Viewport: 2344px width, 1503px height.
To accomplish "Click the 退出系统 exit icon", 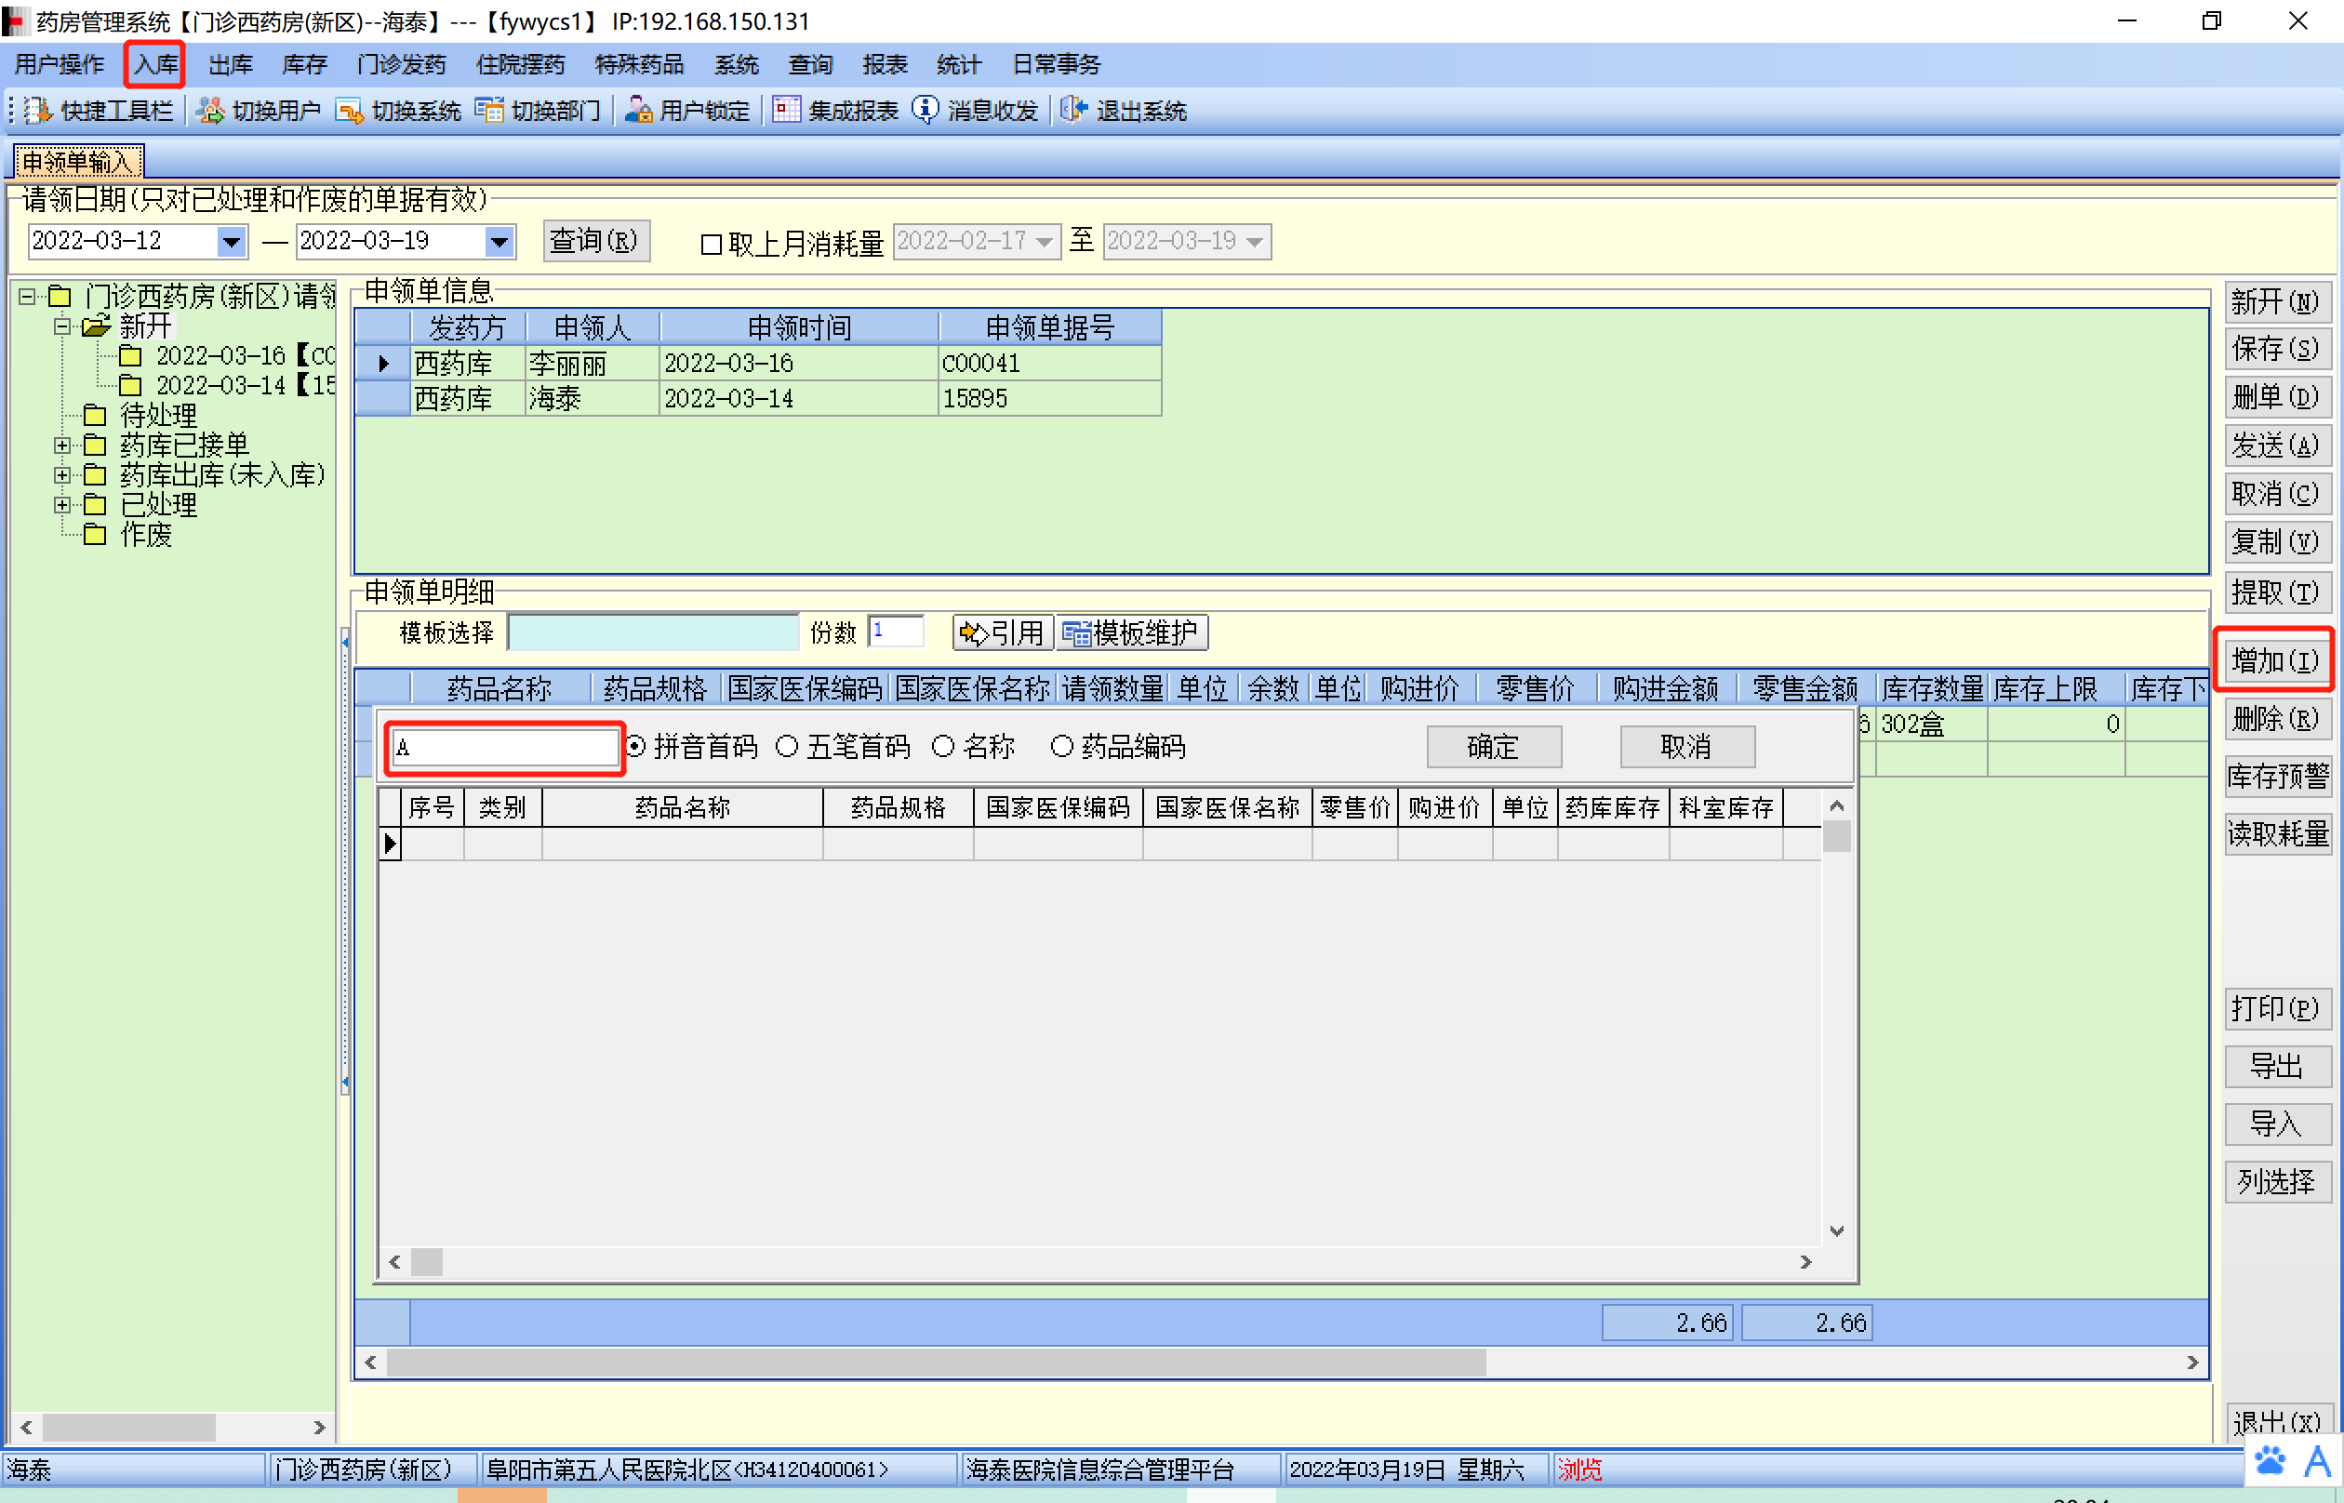I will pyautogui.click(x=1073, y=111).
